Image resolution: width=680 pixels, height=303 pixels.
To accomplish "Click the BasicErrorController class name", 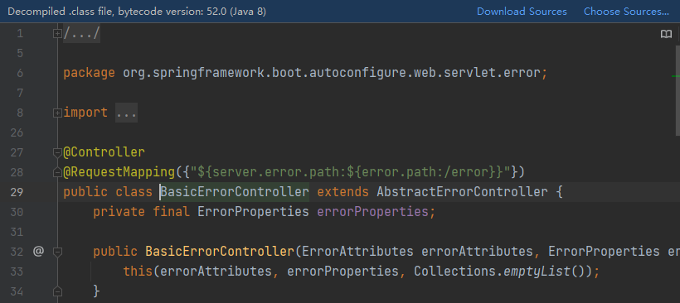I will coord(235,192).
